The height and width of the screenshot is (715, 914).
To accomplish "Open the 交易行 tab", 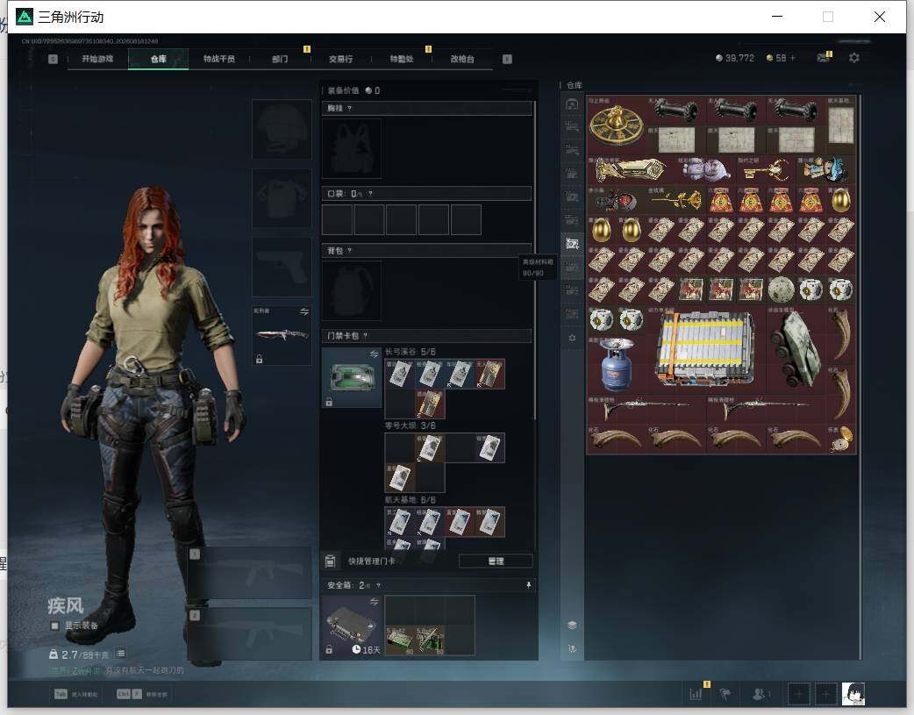I will pyautogui.click(x=340, y=59).
